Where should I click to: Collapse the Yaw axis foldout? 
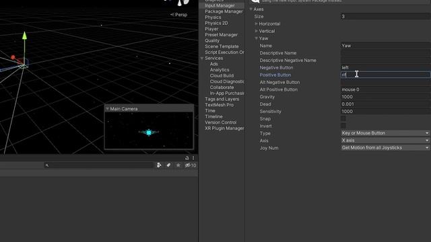point(256,38)
